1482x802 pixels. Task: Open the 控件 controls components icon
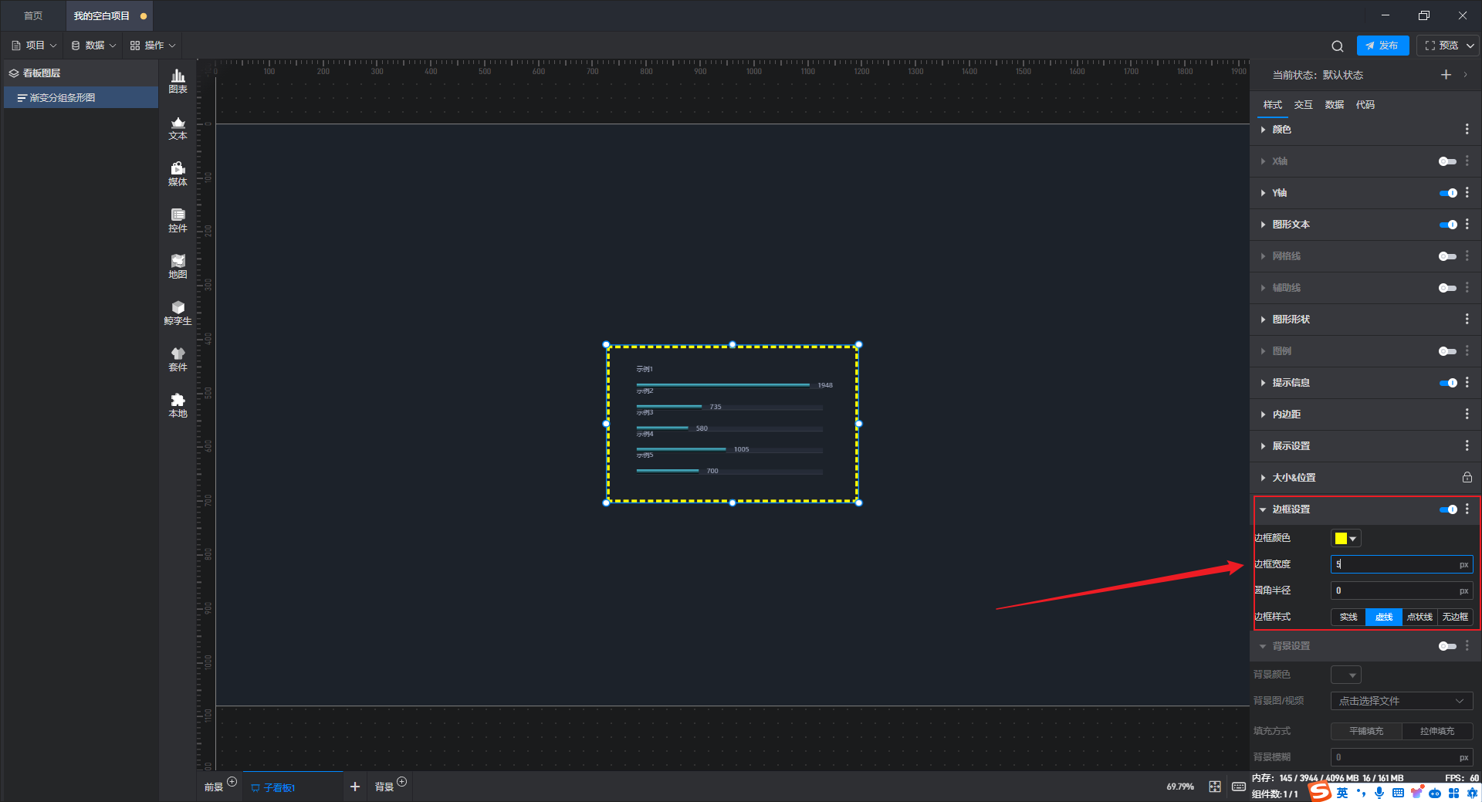coord(178,220)
